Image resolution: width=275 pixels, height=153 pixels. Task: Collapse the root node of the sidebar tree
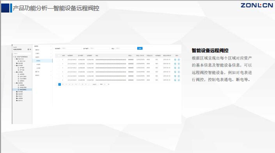coord(14,57)
